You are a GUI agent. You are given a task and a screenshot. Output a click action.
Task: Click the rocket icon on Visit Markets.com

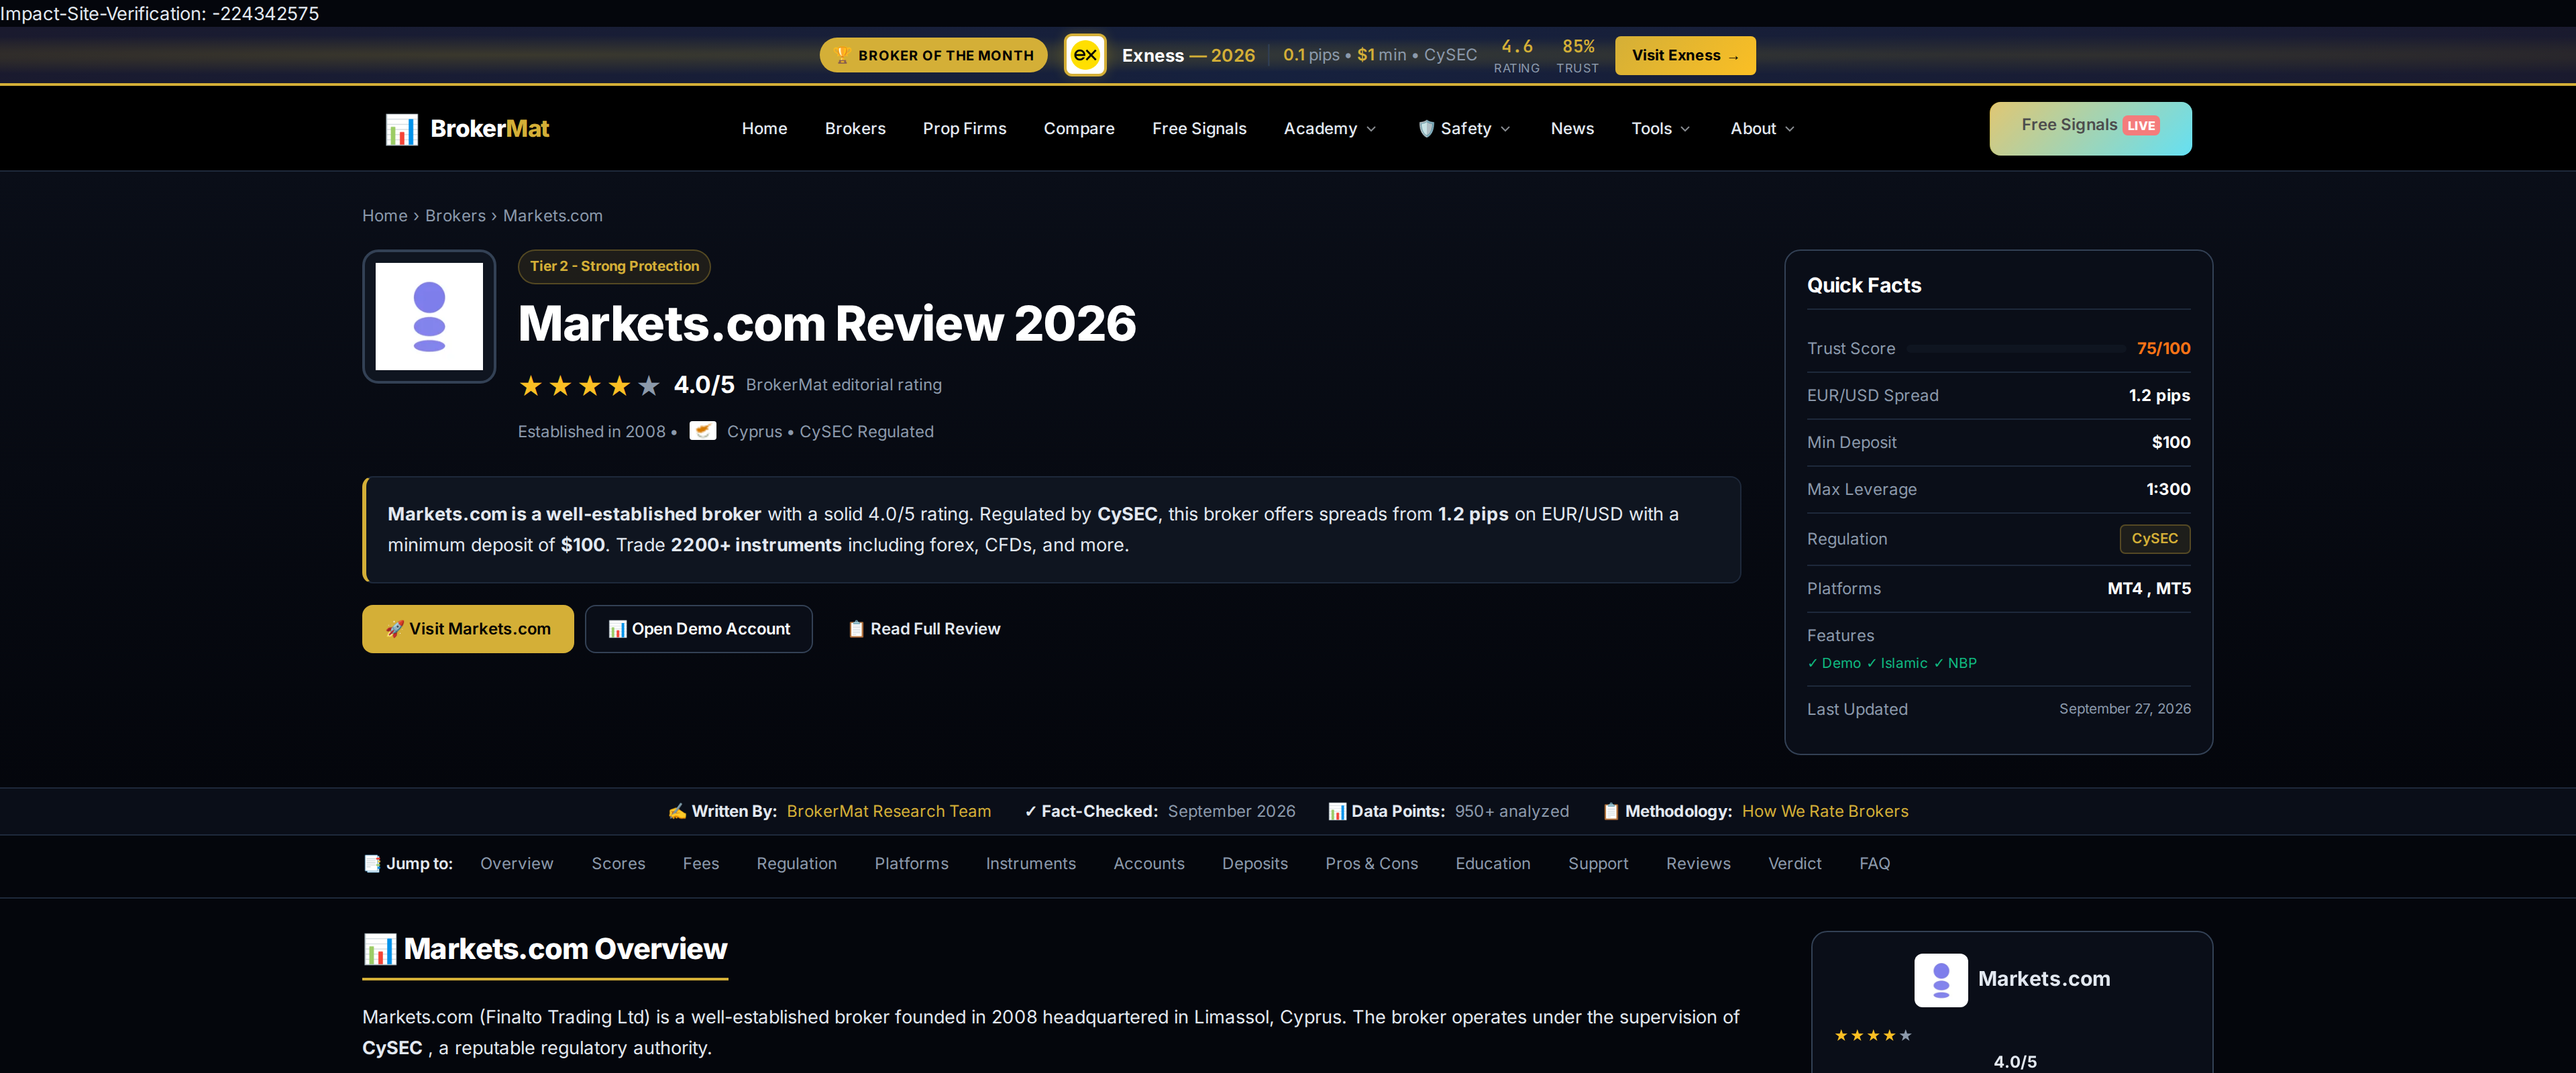tap(394, 629)
